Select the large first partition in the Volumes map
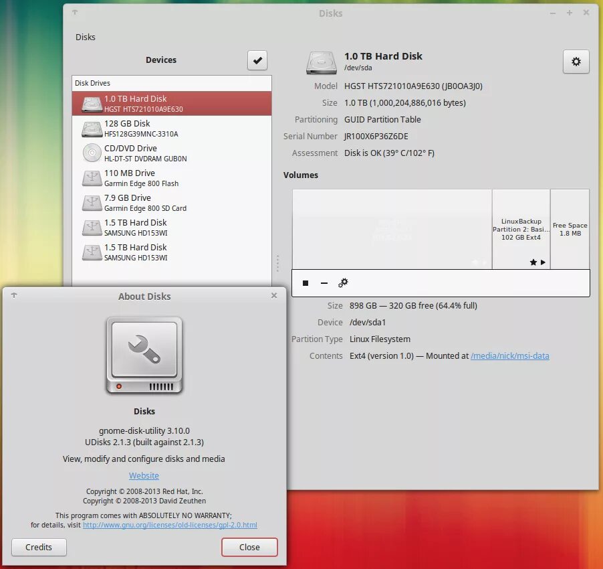 [392, 229]
